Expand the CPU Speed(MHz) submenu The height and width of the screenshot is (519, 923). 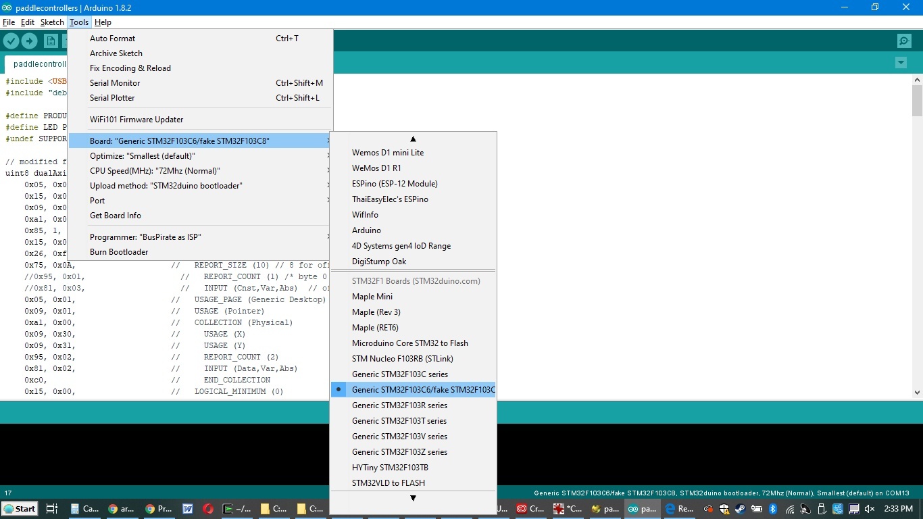201,171
